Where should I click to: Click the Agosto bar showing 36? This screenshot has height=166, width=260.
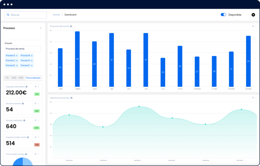click(x=180, y=66)
